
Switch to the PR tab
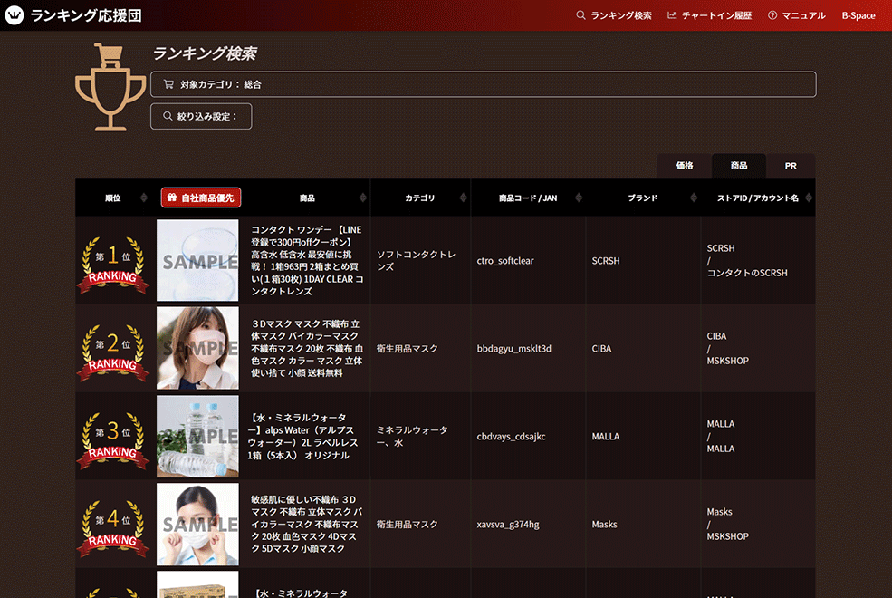(x=791, y=166)
